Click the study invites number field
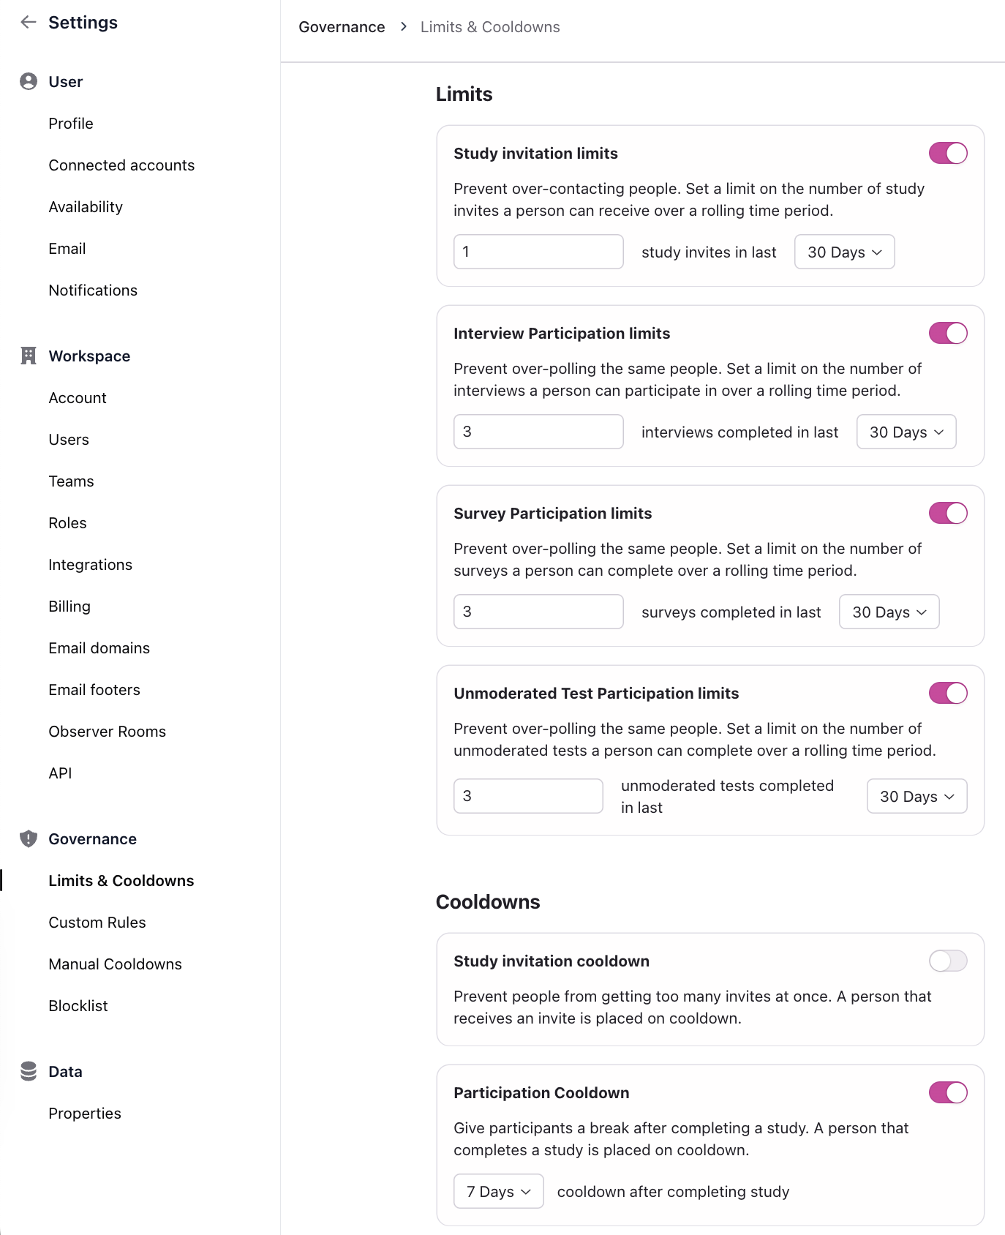 pyautogui.click(x=538, y=252)
